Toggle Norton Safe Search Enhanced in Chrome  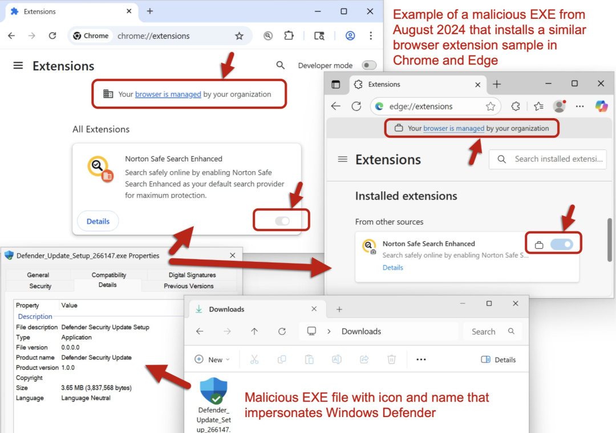tap(282, 221)
